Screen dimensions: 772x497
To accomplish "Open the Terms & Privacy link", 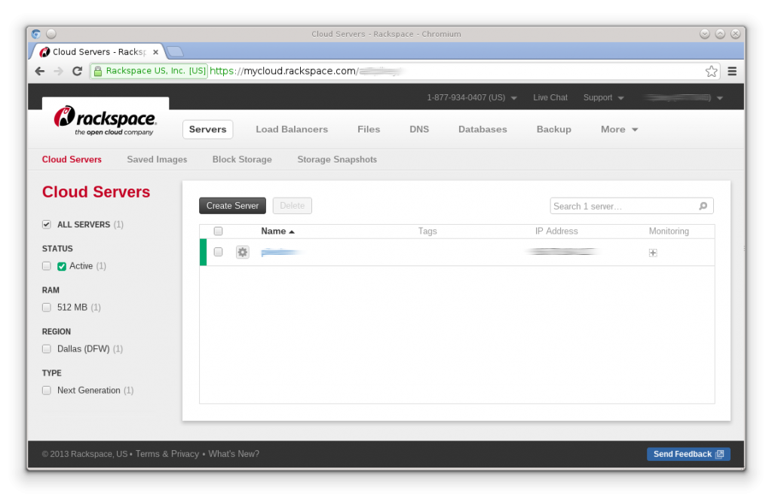I will [x=167, y=454].
